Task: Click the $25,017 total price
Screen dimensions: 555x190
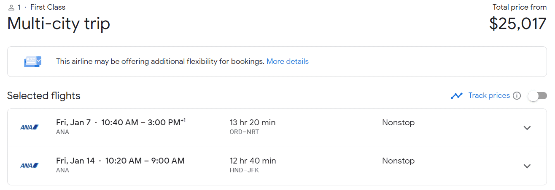Action: tap(518, 24)
